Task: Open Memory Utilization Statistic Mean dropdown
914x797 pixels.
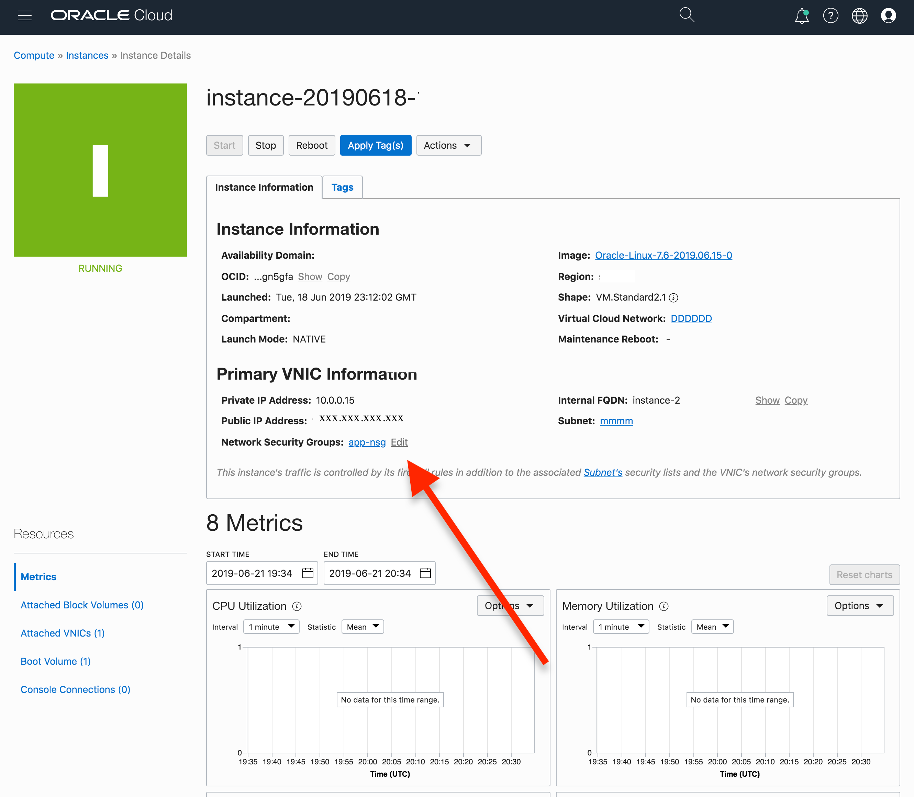Action: point(712,627)
